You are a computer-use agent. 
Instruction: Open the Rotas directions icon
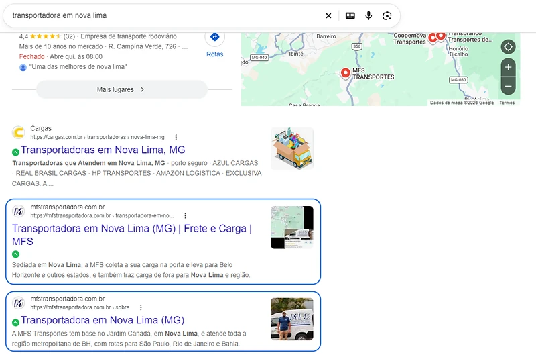click(x=214, y=37)
